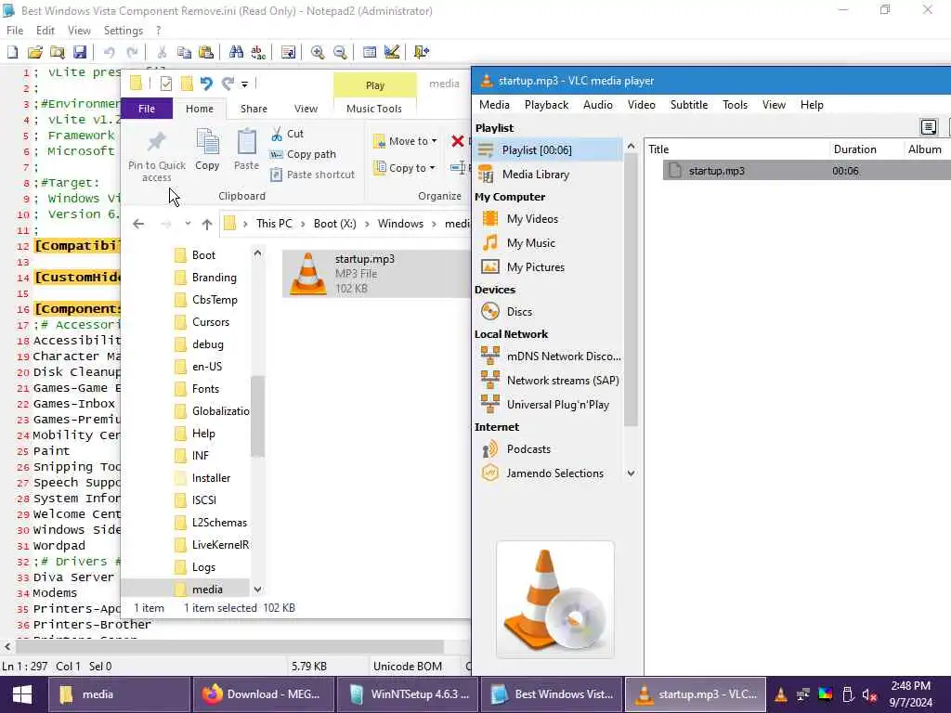The height and width of the screenshot is (713, 951).
Task: Click Copy button in Explorer ribbon
Action: click(x=207, y=149)
